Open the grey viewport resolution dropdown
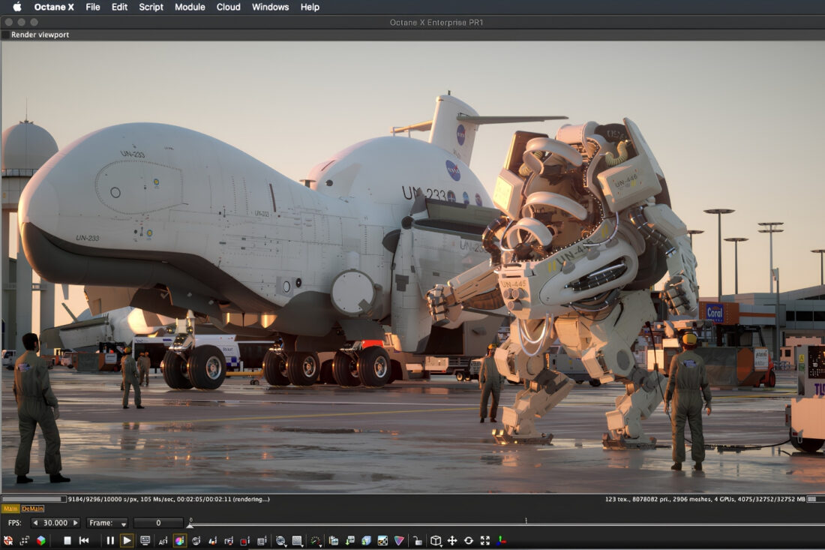The width and height of the screenshot is (825, 550). (298, 541)
